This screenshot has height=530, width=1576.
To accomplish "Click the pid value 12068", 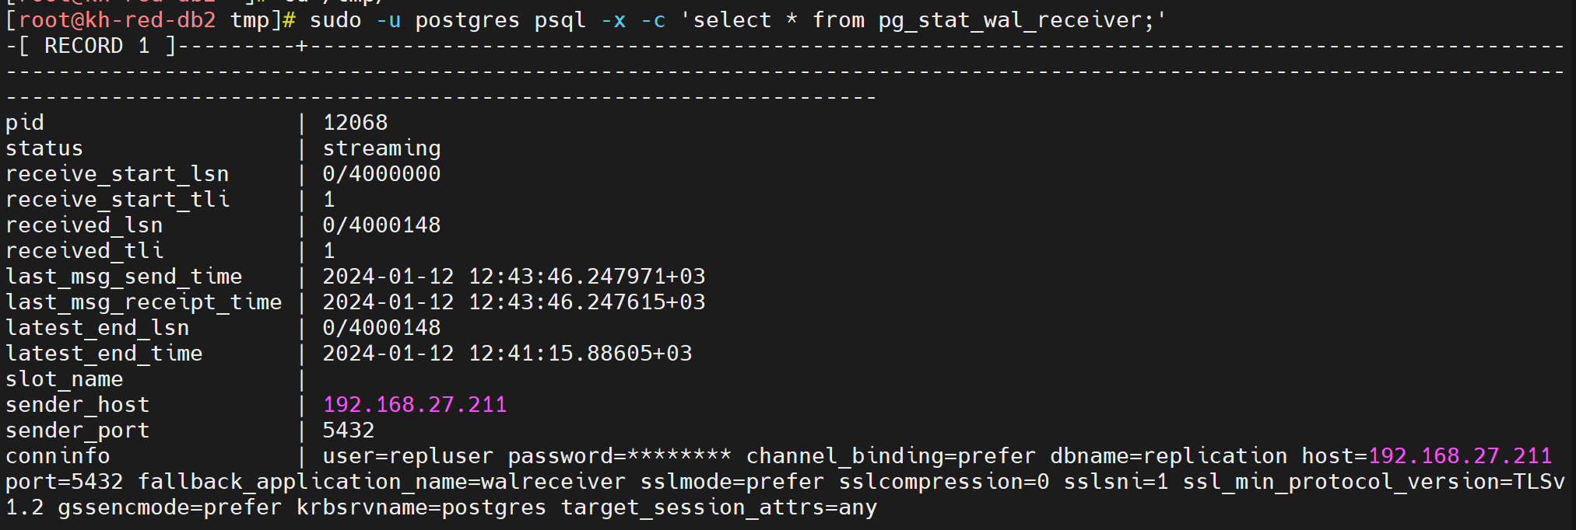I will [355, 123].
